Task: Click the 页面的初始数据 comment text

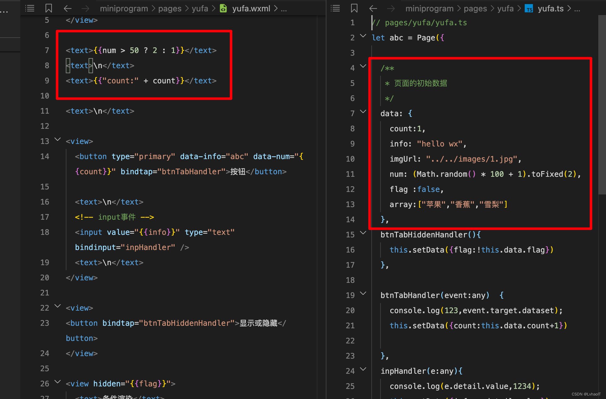Action: tap(421, 83)
